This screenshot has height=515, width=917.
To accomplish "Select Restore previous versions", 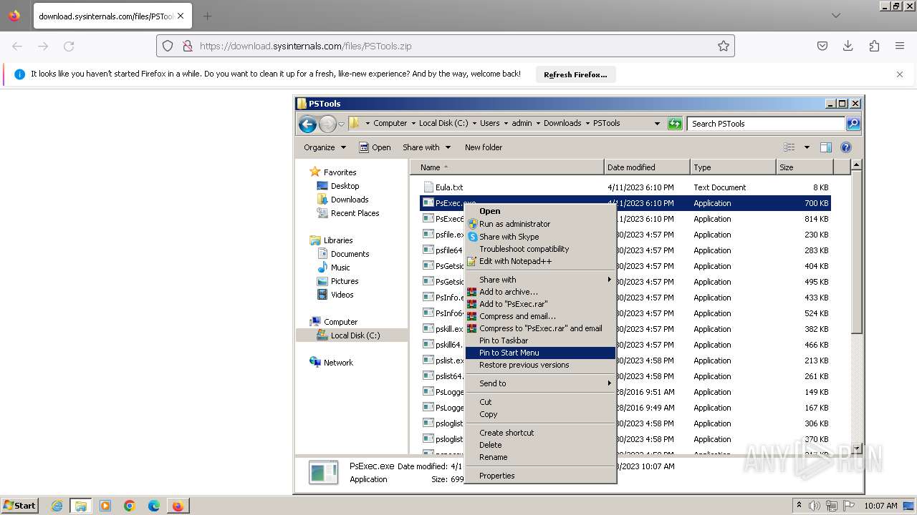I will click(540, 365).
